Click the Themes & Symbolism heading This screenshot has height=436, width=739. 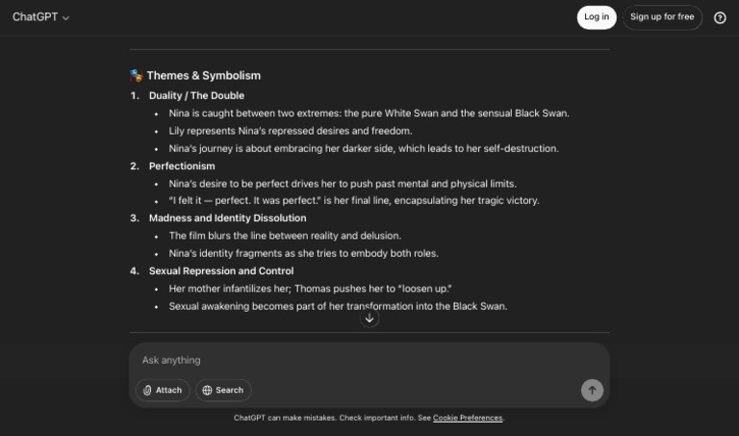(x=203, y=75)
